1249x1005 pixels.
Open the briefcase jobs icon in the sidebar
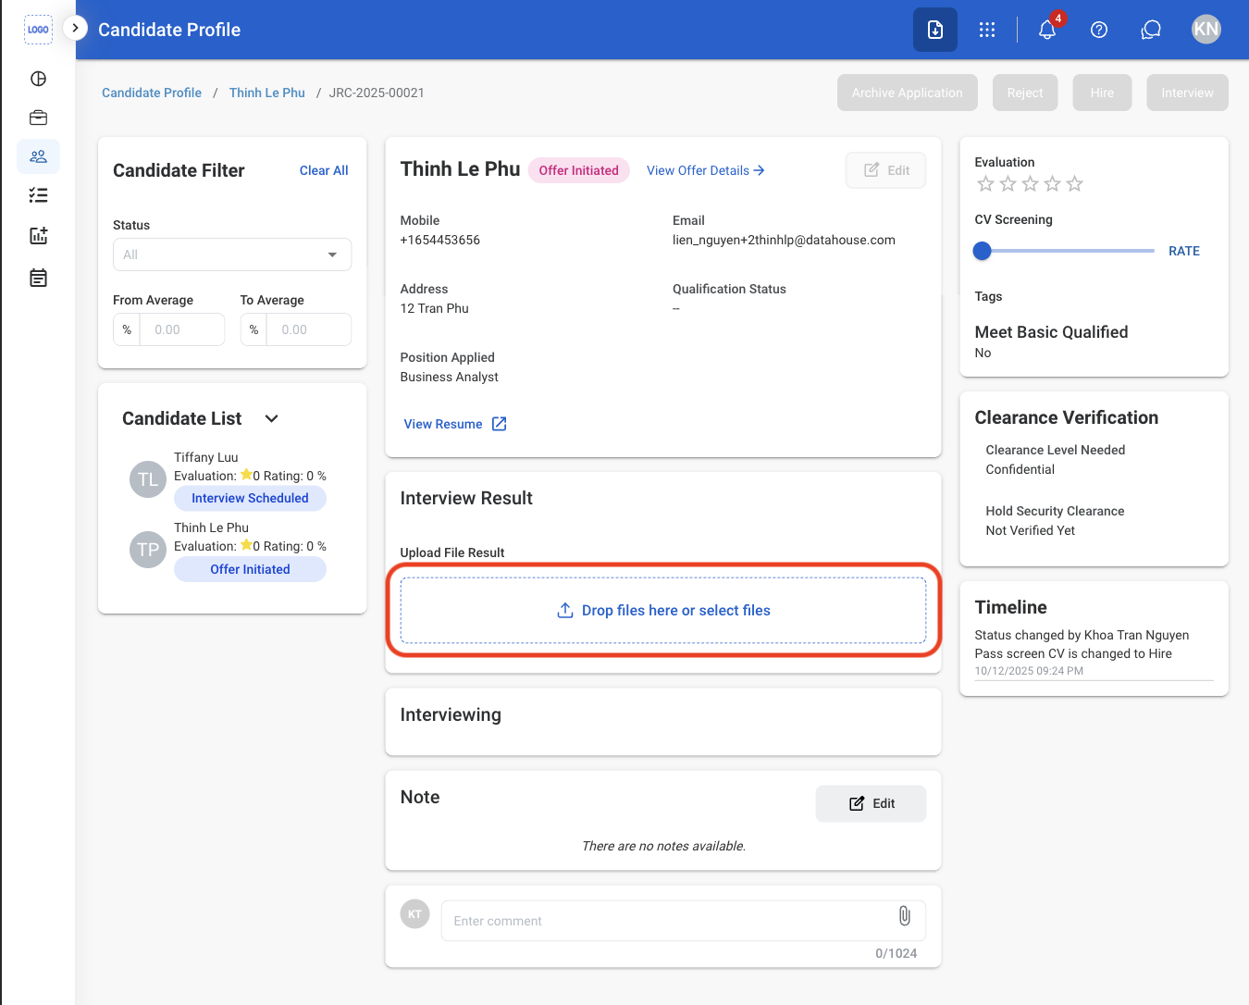point(38,118)
